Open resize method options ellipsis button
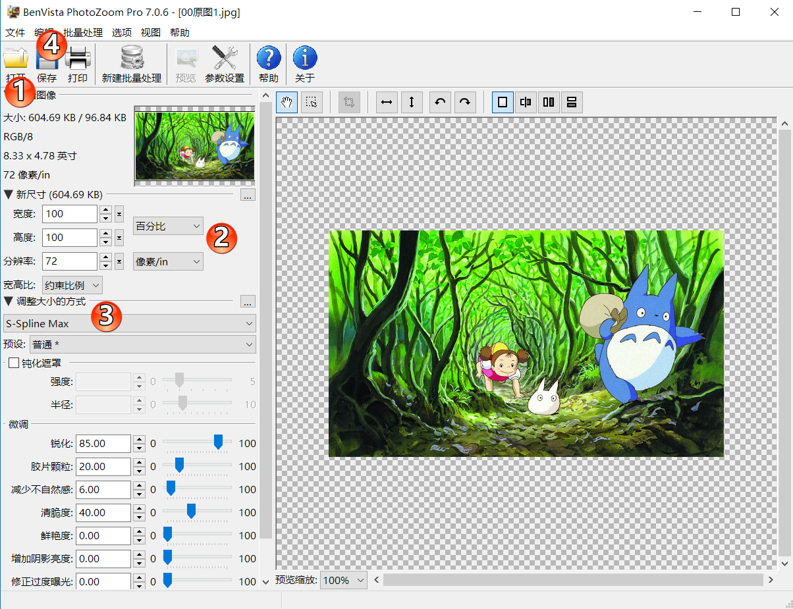The image size is (793, 609). (x=248, y=302)
